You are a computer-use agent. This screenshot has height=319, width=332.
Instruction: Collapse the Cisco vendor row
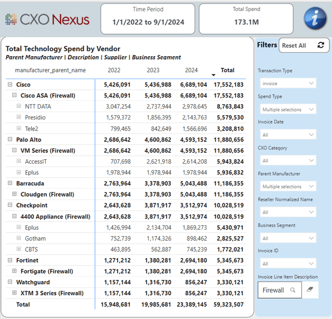point(10,85)
